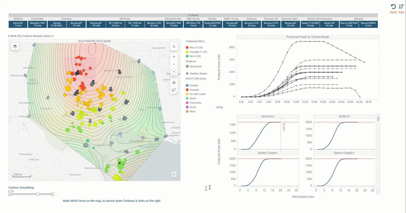The height and width of the screenshot is (213, 406).
Task: Select the Vestas Wind Systems header
Action: 319,19
